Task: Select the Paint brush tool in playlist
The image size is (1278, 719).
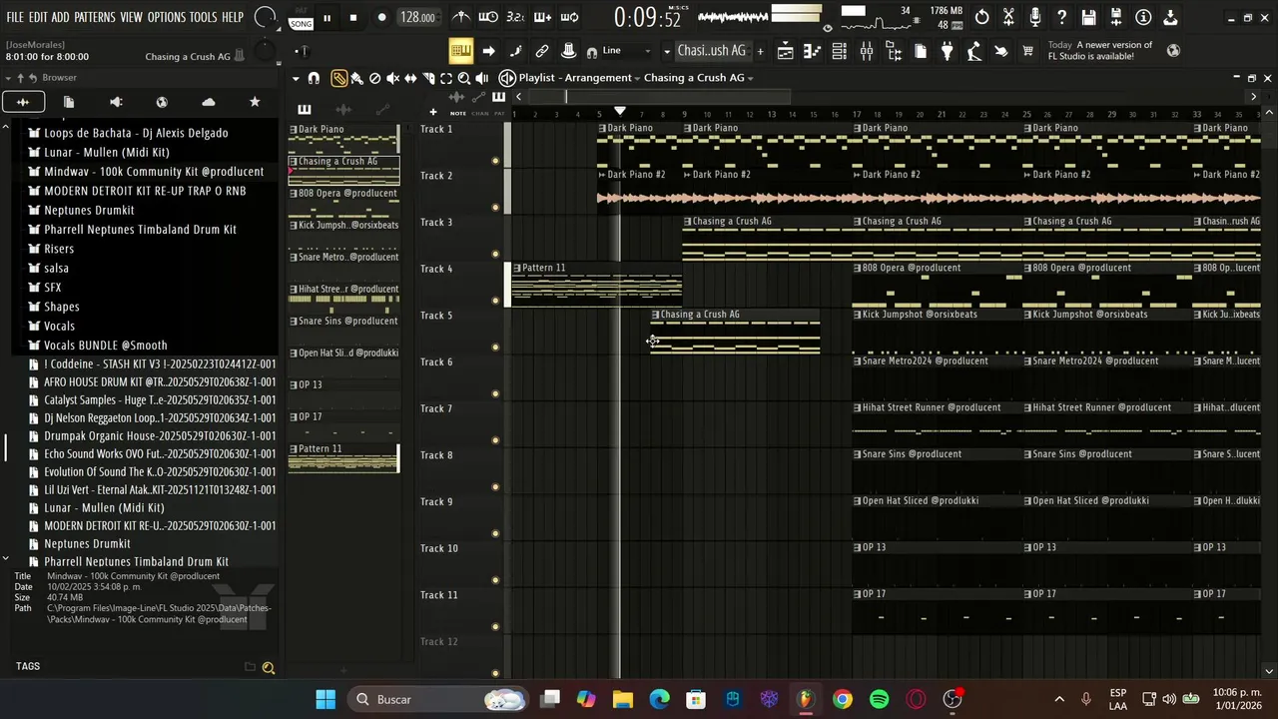Action: 356,78
